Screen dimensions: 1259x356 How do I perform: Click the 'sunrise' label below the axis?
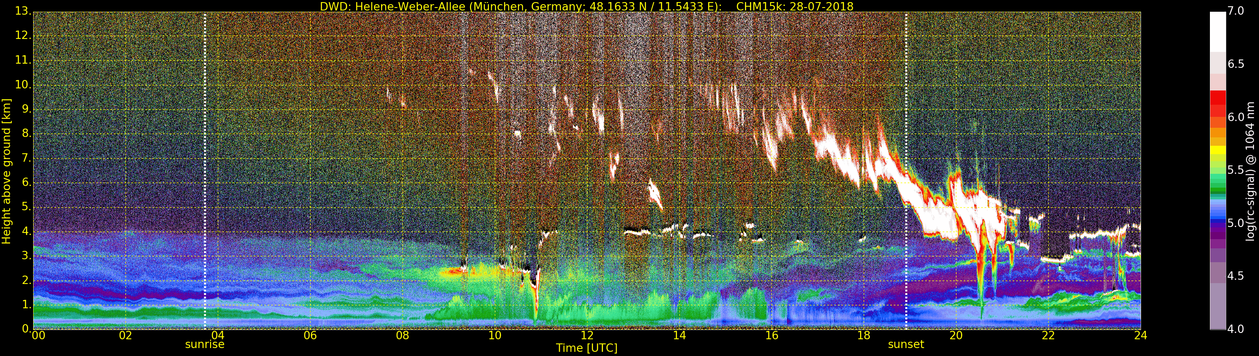(x=205, y=344)
